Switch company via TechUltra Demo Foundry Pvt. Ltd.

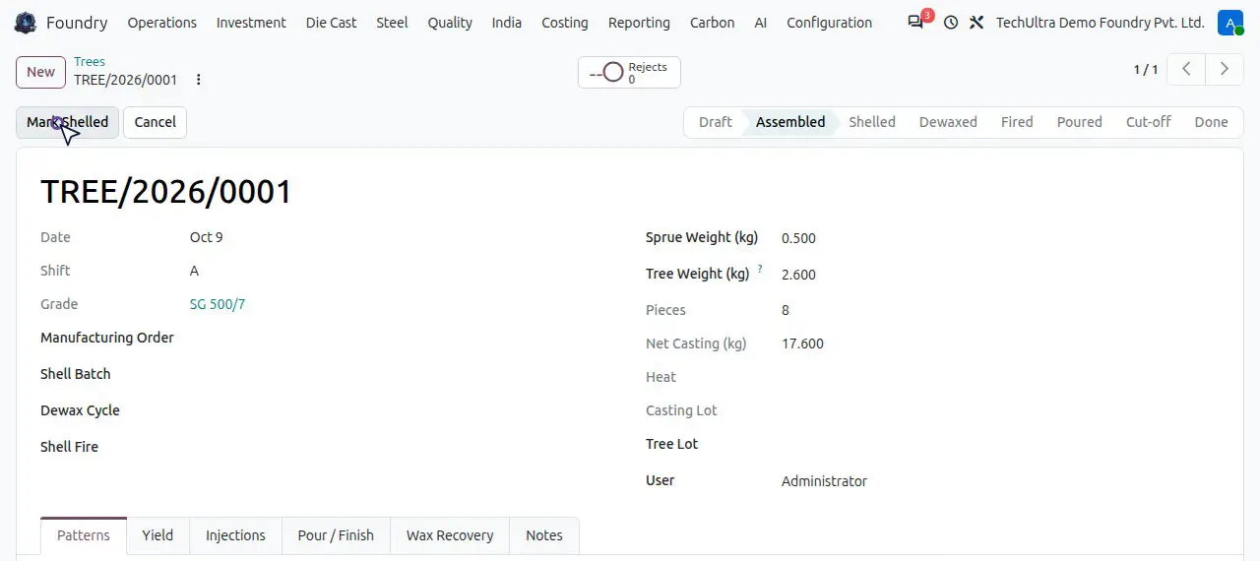pos(1100,23)
